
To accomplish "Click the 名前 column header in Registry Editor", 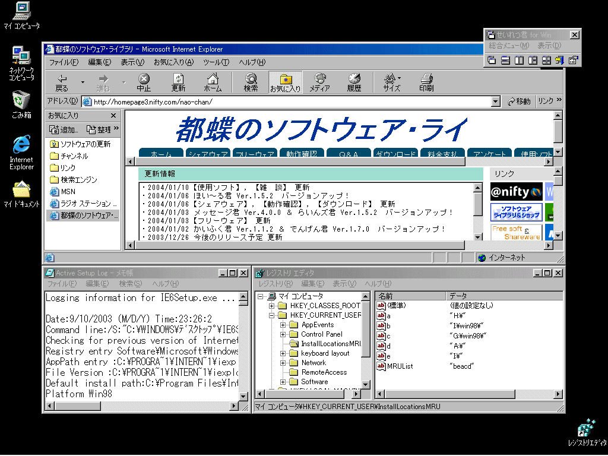I will tap(411, 296).
